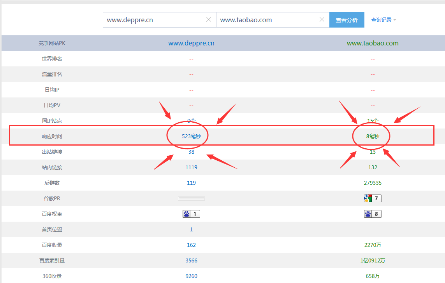This screenshot has width=445, height=283.
Task: Click the Baidu weight 8 paw badge
Action: [373, 214]
